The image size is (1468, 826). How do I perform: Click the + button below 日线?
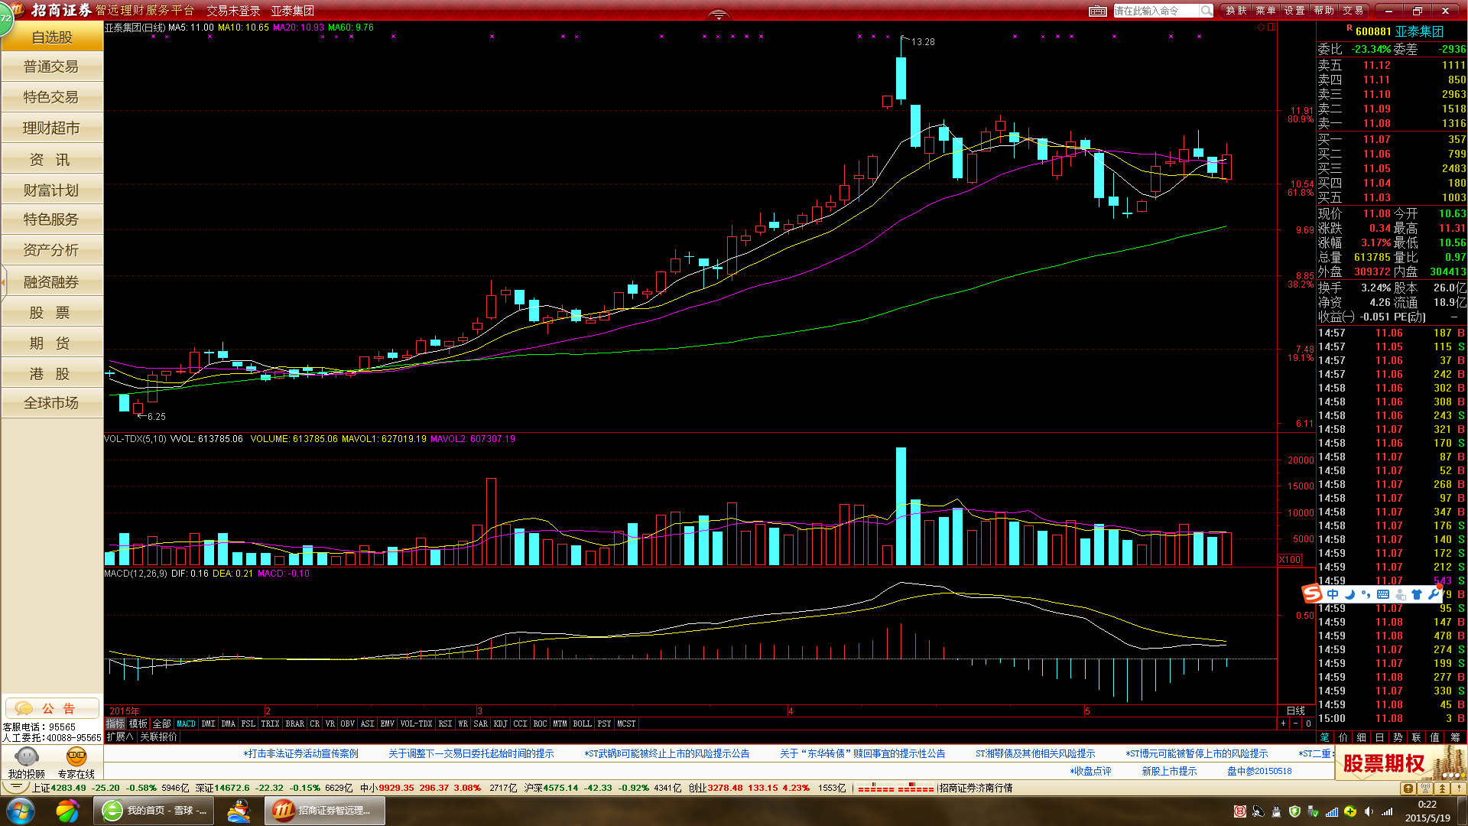pos(1284,724)
